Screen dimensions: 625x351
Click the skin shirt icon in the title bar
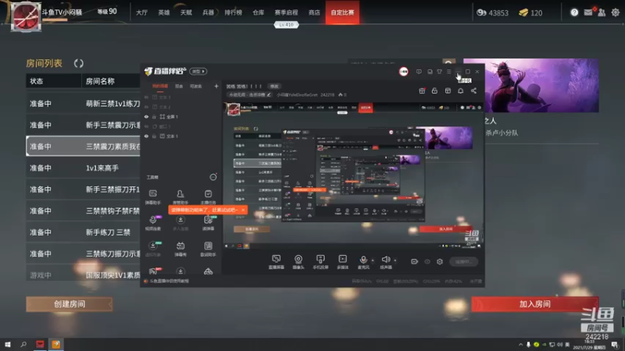click(x=439, y=72)
